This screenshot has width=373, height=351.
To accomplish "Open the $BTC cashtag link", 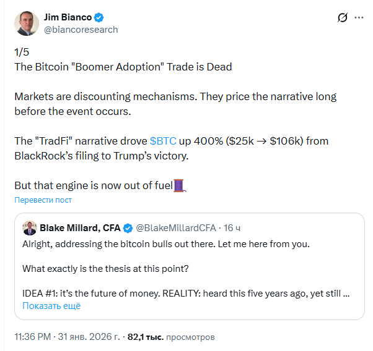I will [164, 141].
